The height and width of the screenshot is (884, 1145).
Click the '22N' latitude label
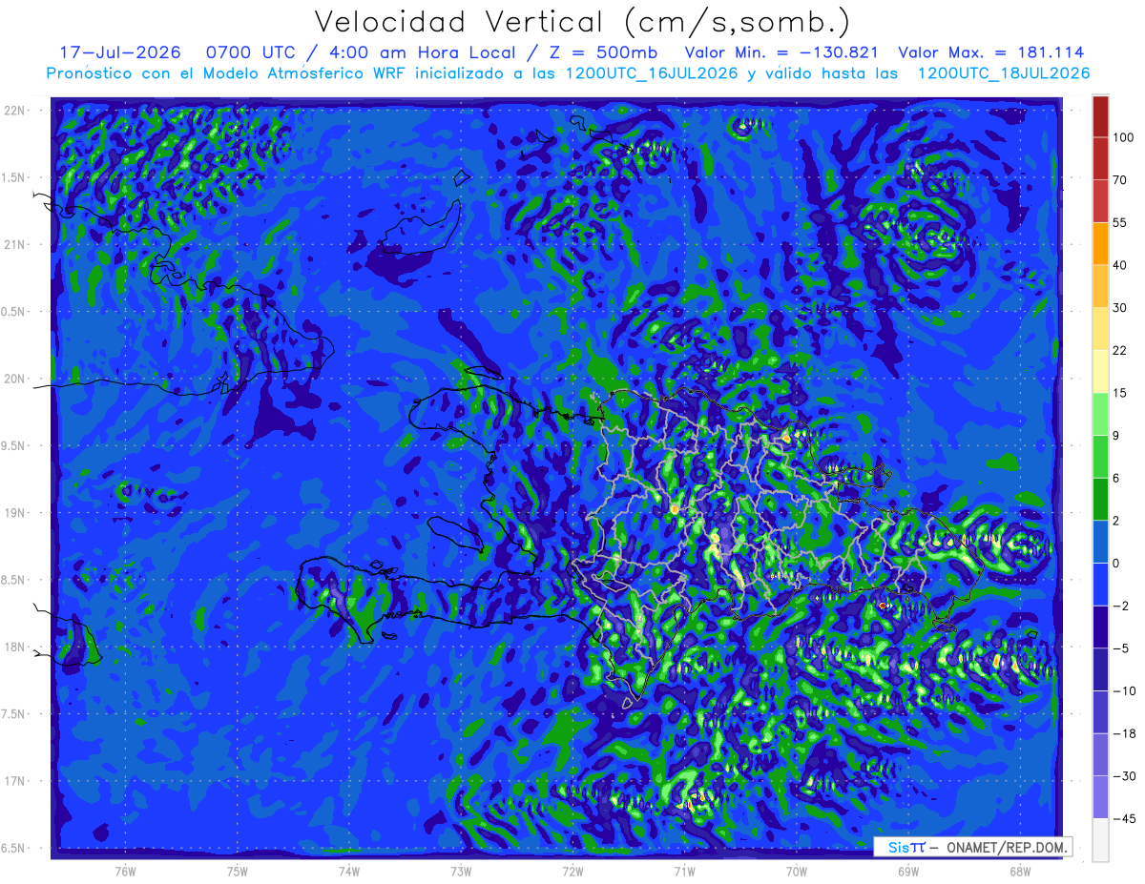click(14, 111)
